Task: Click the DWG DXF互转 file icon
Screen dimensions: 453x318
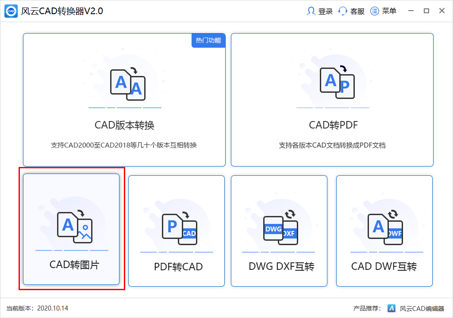Action: tap(280, 227)
